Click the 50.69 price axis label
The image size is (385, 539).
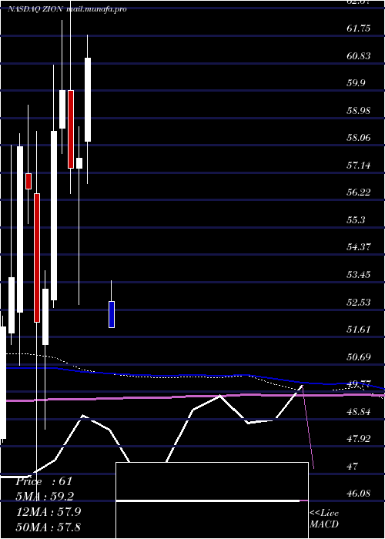(x=359, y=357)
